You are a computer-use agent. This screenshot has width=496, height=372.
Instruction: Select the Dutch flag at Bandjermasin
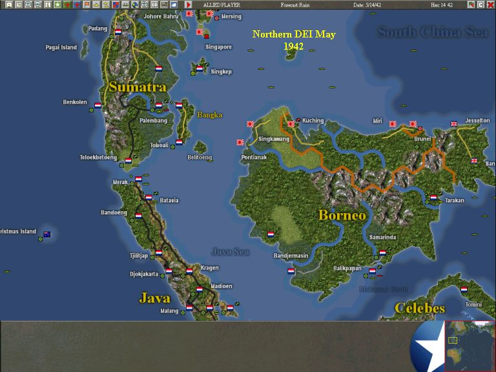pyautogui.click(x=291, y=271)
